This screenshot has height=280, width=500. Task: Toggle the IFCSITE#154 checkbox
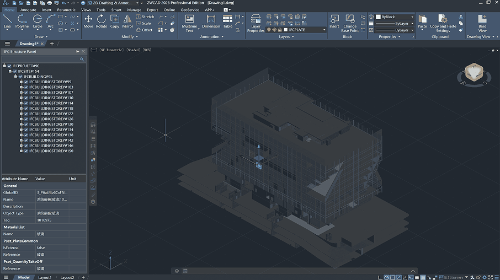(14, 71)
